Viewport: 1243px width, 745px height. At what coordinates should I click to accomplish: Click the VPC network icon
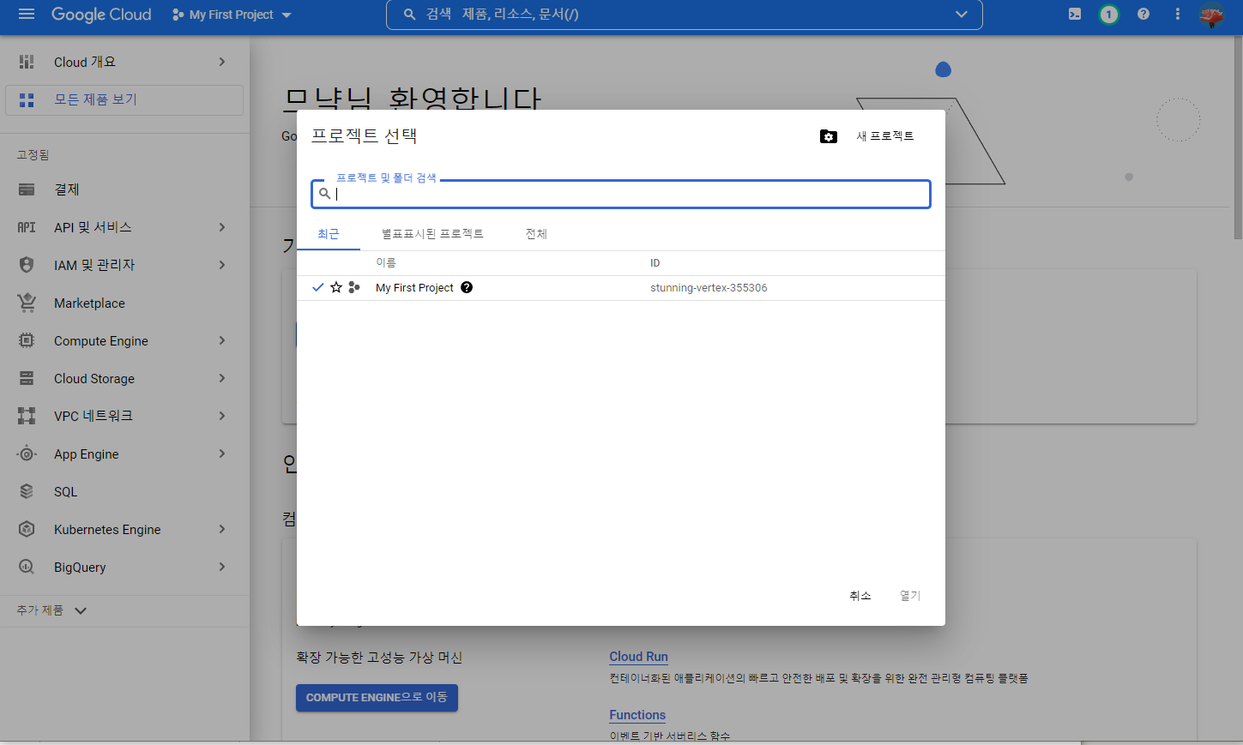pos(27,416)
